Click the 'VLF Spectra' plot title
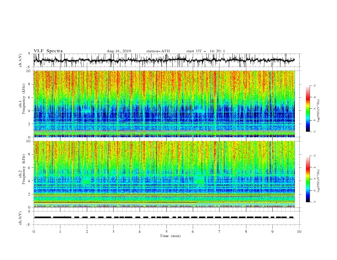The image size is (337, 260). click(x=48, y=51)
